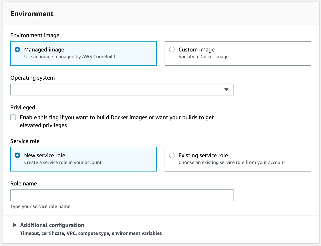Focus the Role name text field
This screenshot has height=246, width=321.
(x=122, y=195)
